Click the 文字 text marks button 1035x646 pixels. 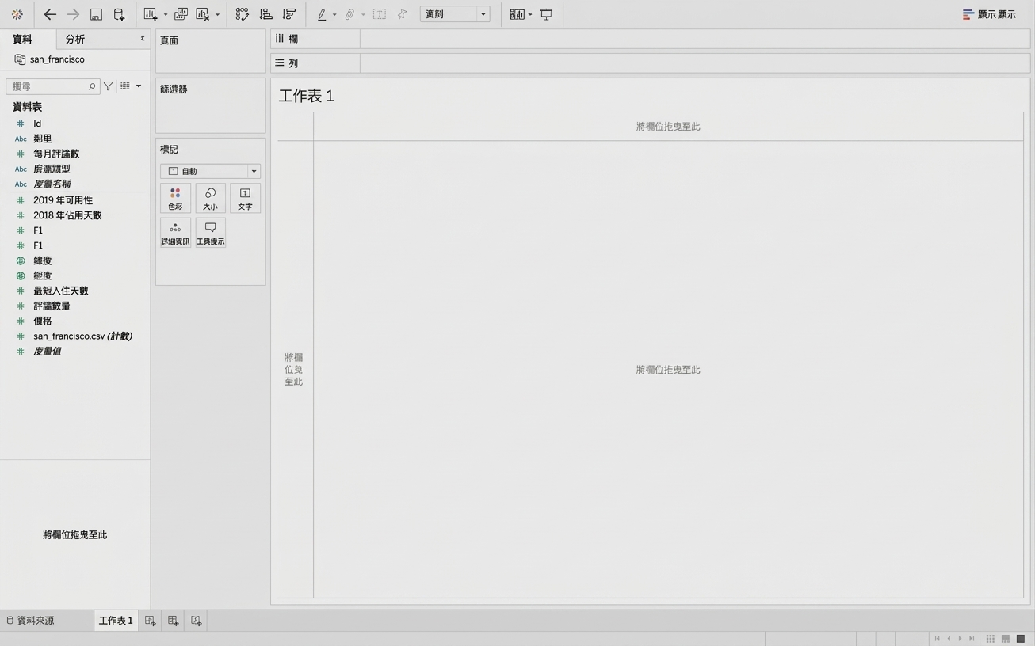pyautogui.click(x=245, y=199)
